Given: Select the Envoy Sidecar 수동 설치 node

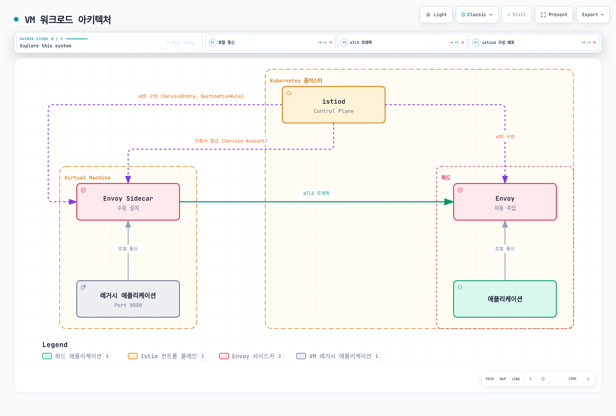Looking at the screenshot, I should click(128, 202).
